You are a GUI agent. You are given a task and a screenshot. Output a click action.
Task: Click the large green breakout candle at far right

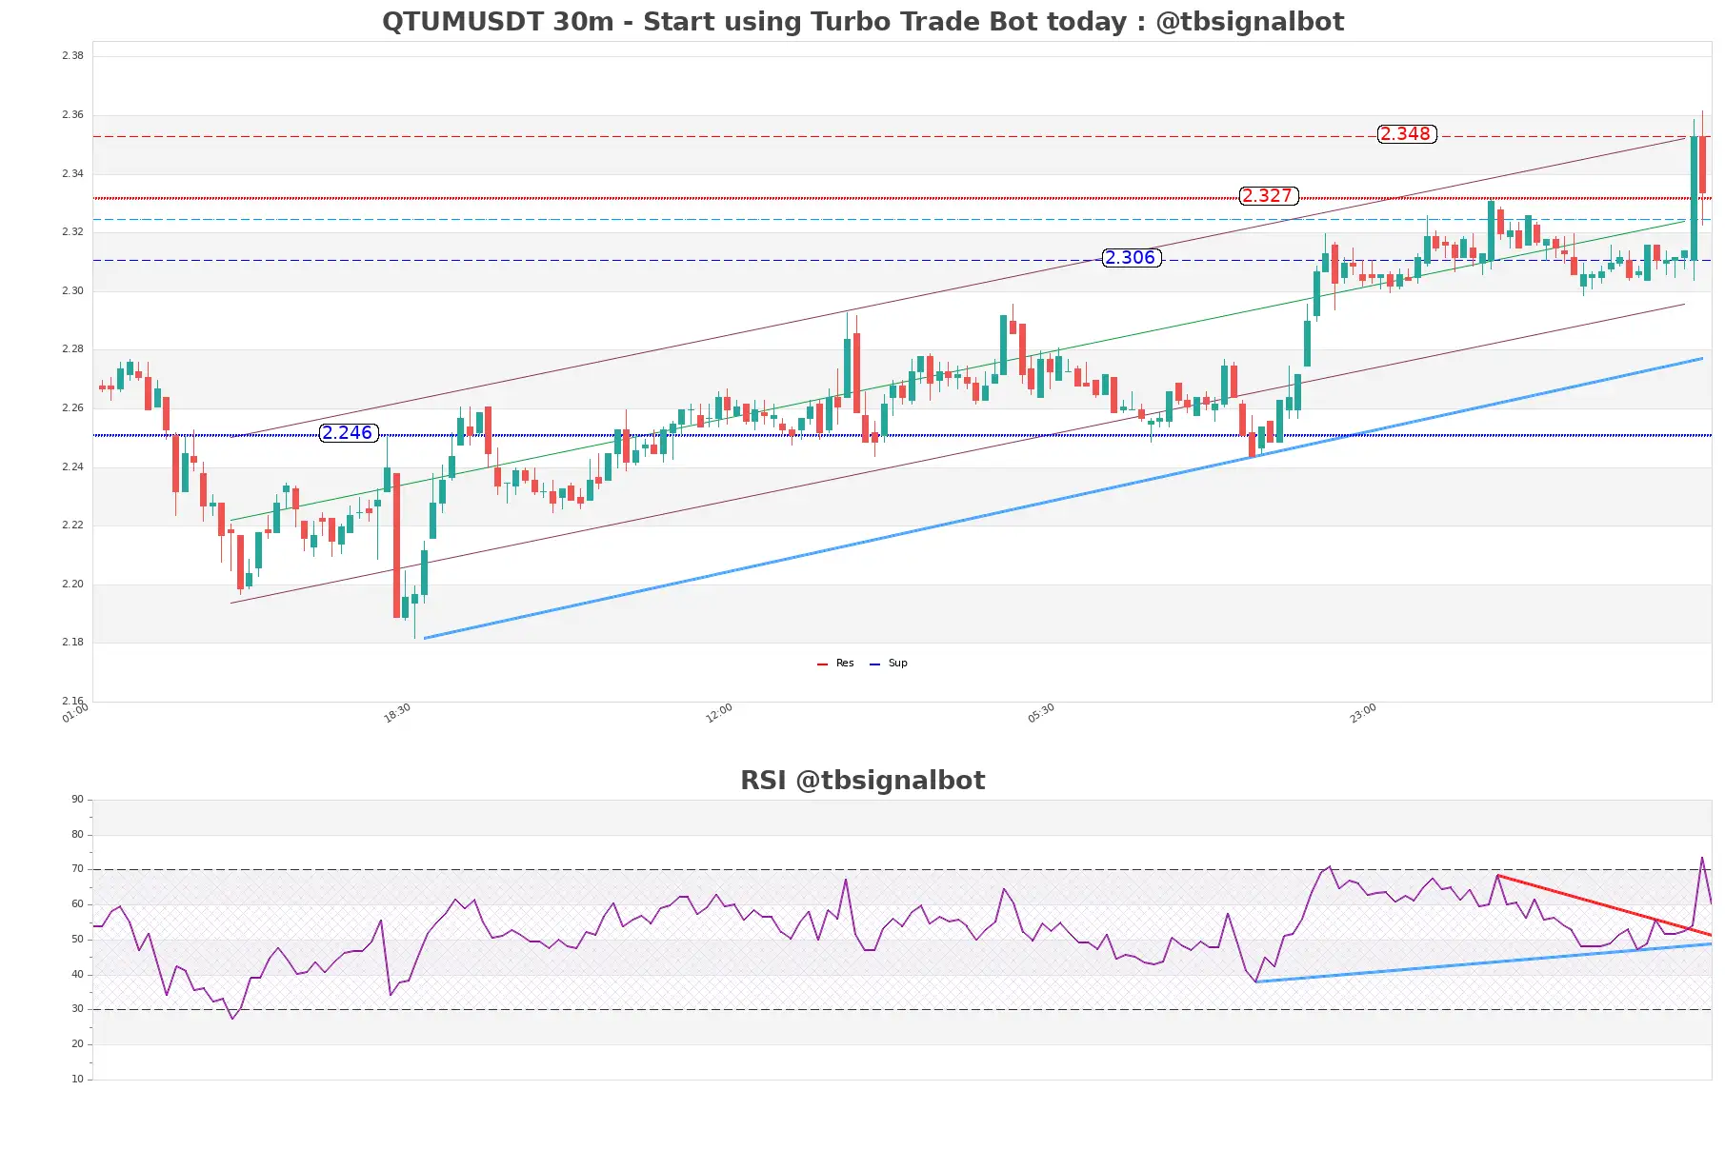coord(1695,198)
